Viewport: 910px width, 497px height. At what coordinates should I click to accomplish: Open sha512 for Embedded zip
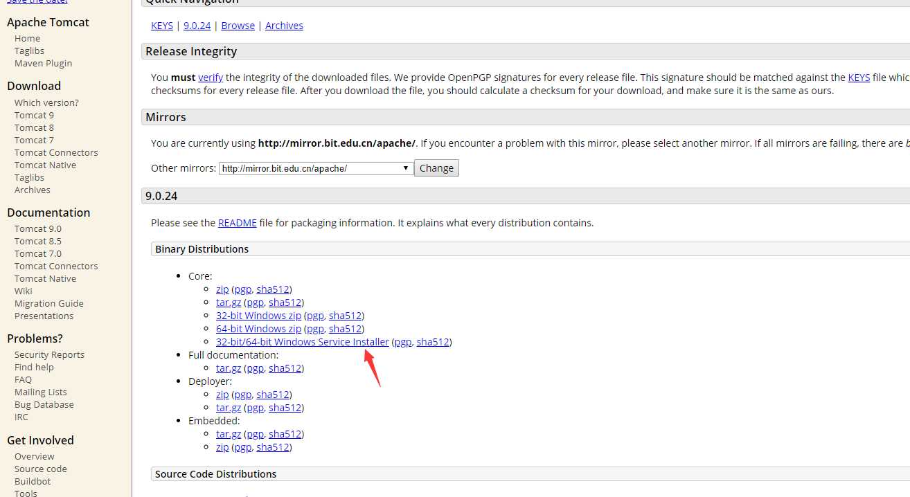point(272,447)
